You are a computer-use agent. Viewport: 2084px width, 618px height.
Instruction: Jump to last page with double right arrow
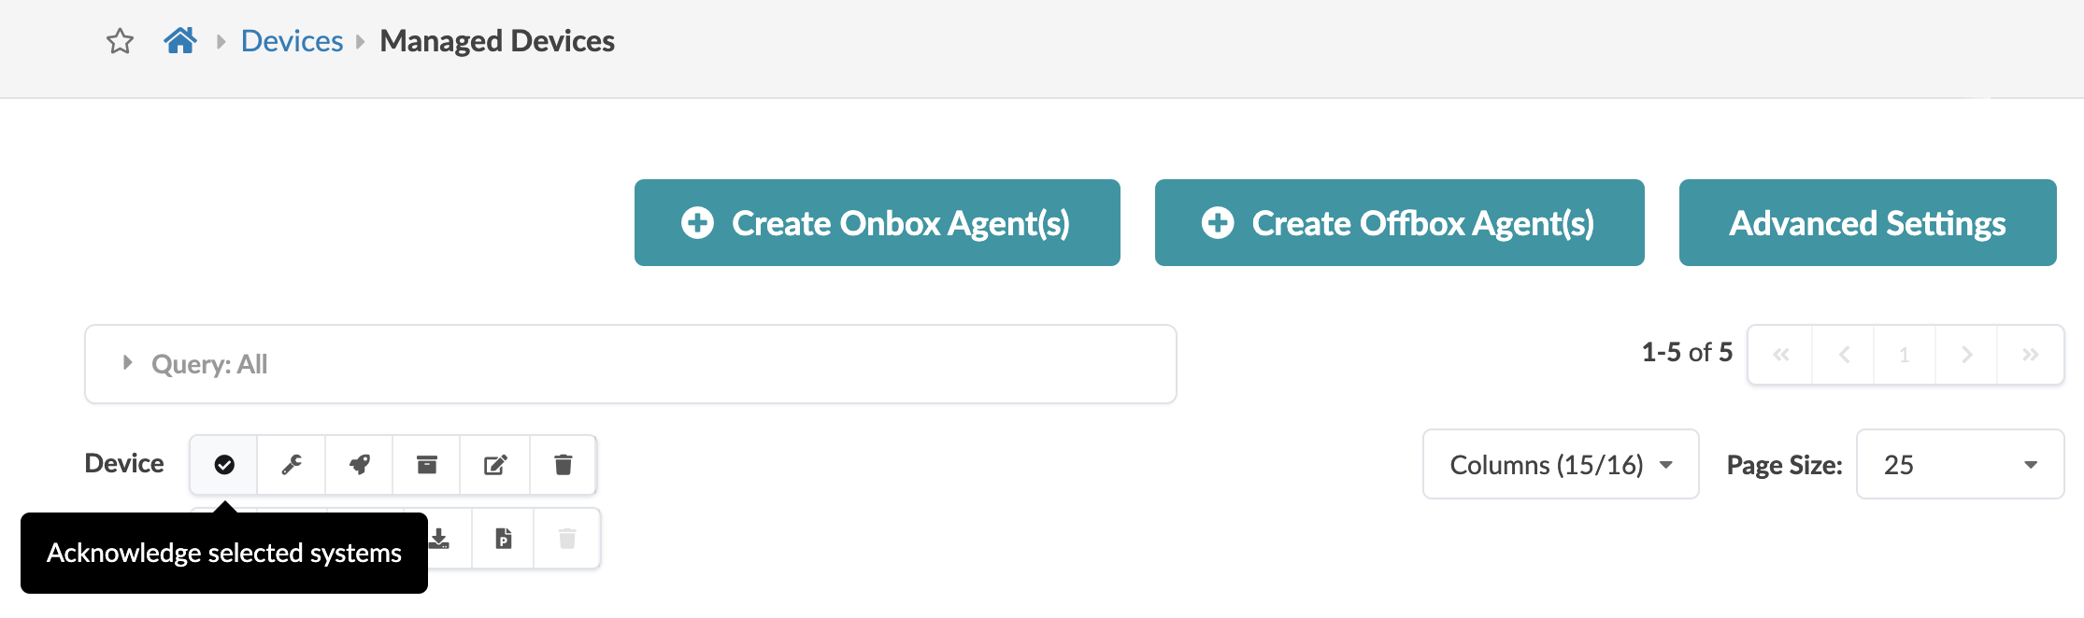click(x=2030, y=355)
